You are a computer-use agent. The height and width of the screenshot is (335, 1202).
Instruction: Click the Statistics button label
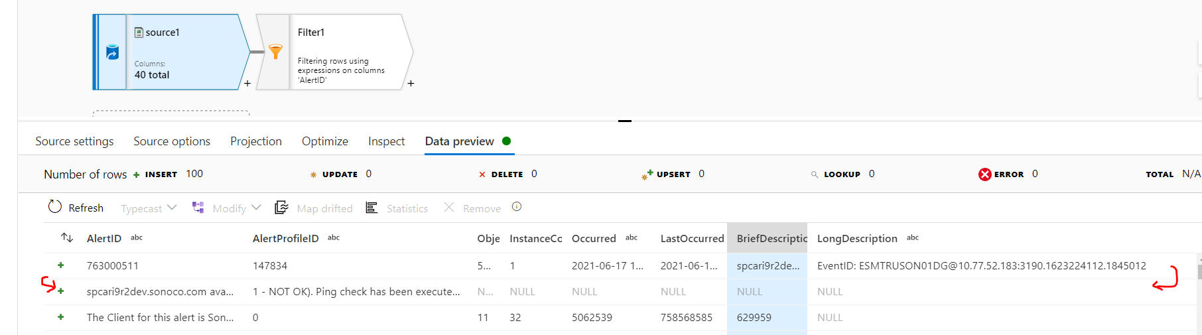[x=407, y=208]
